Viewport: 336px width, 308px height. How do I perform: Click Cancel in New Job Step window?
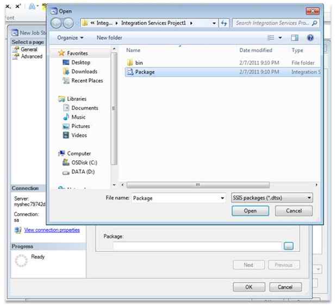point(285,287)
